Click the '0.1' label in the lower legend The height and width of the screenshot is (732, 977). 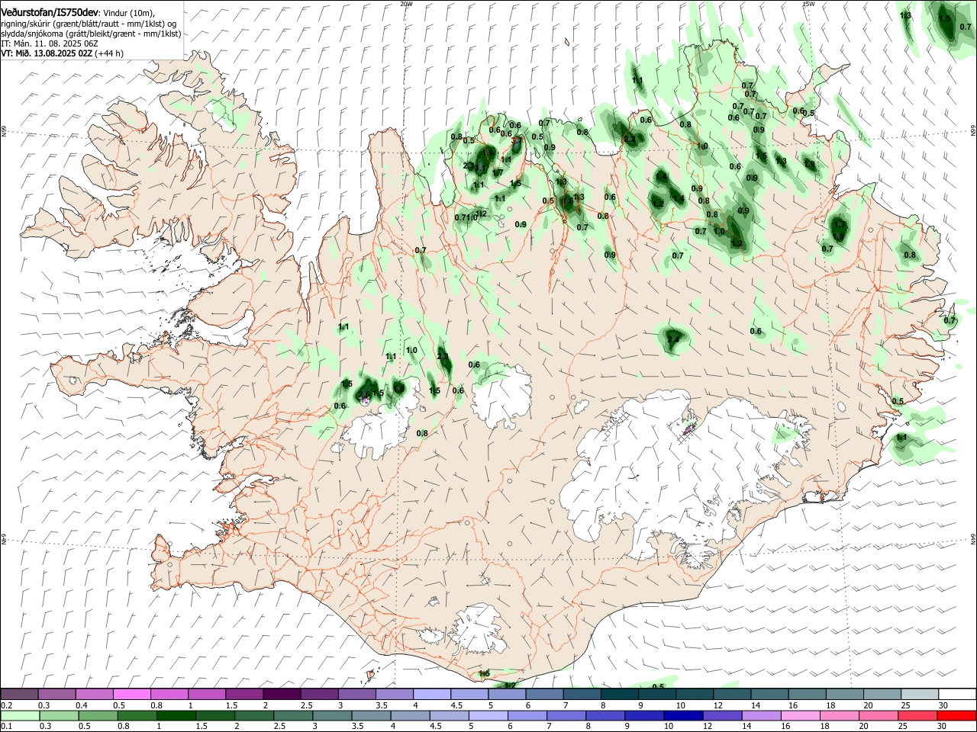point(5,727)
